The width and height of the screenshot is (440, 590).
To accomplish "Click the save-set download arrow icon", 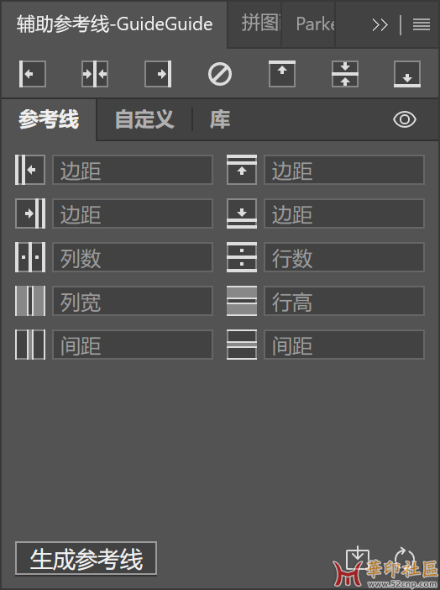I will coord(357,557).
